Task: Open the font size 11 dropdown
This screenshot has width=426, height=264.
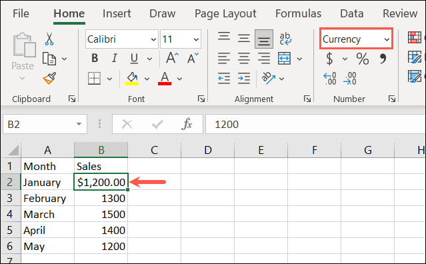Action: [196, 39]
